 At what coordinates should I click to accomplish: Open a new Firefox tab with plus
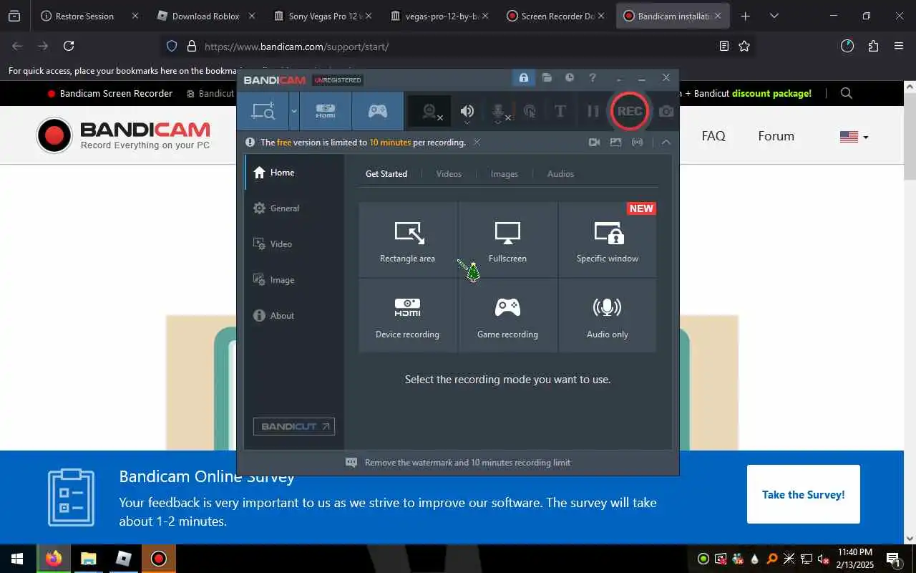click(x=746, y=16)
